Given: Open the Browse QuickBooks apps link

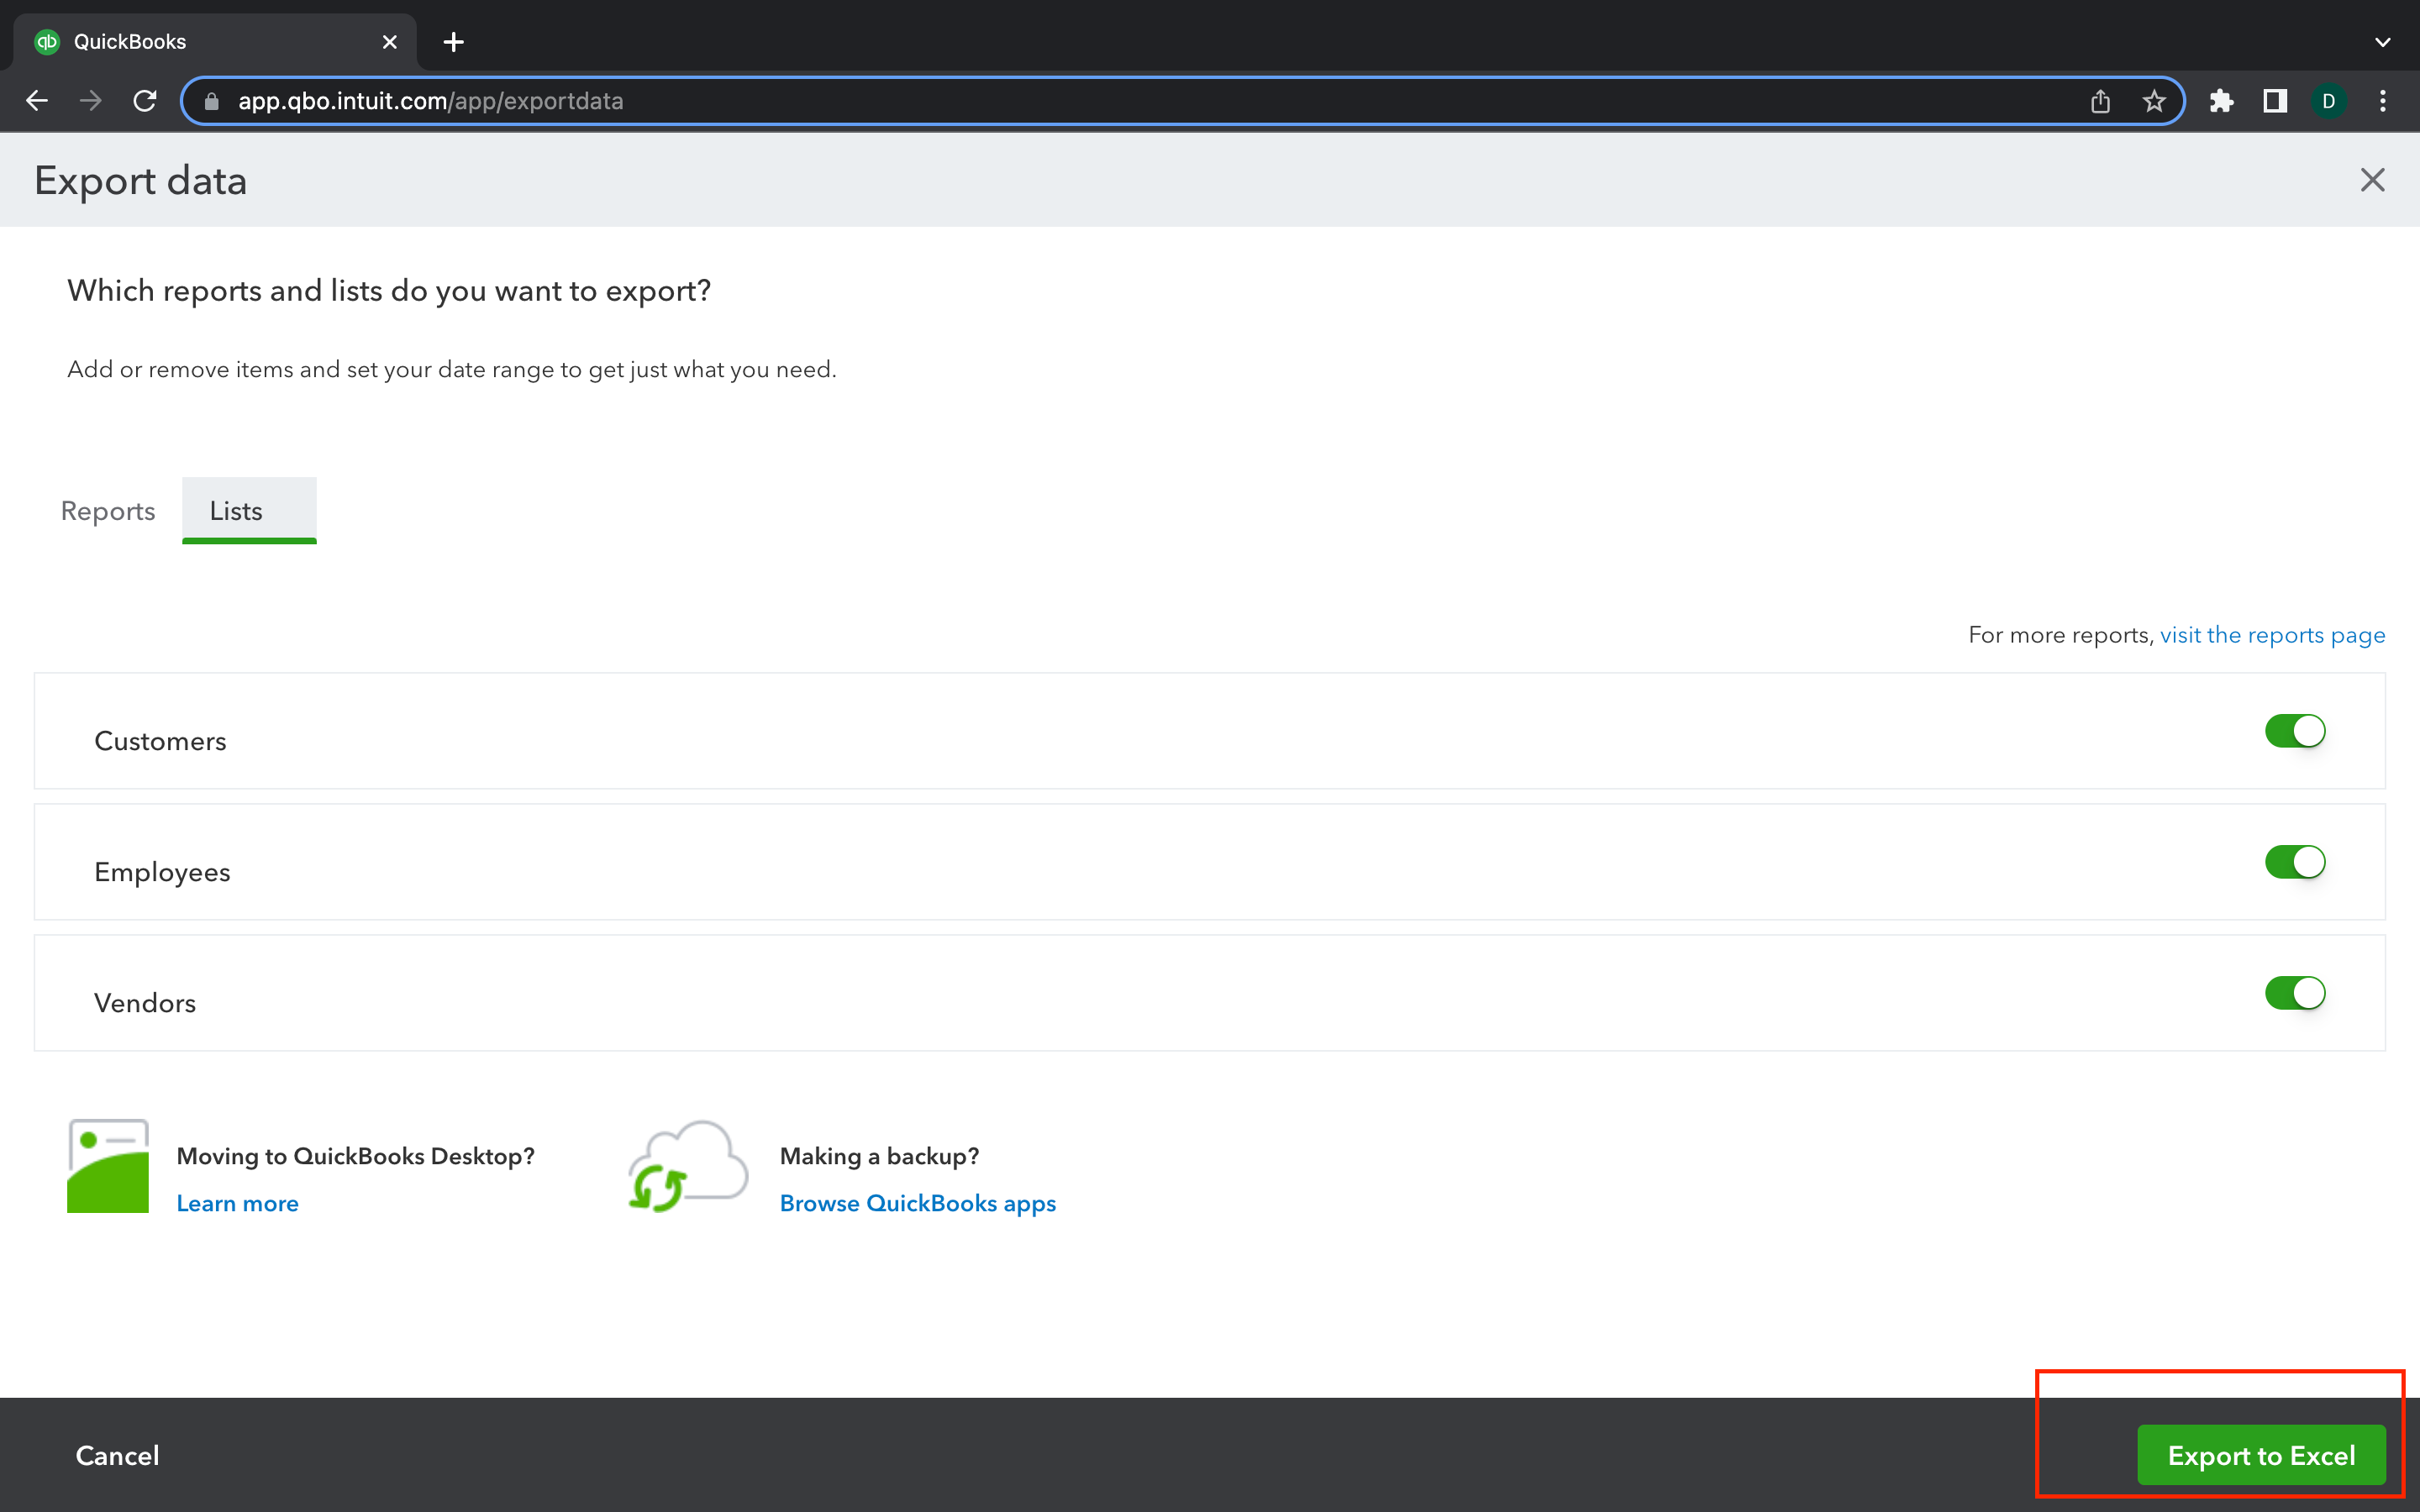Looking at the screenshot, I should pyautogui.click(x=918, y=1203).
